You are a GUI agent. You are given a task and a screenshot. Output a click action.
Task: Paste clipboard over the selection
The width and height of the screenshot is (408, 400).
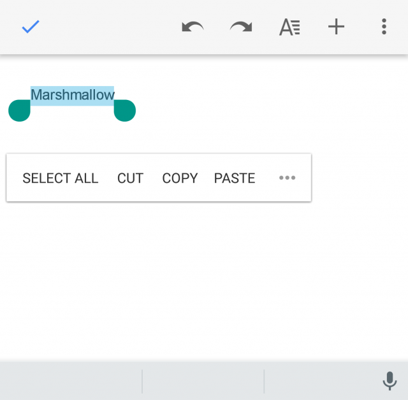[x=235, y=178]
